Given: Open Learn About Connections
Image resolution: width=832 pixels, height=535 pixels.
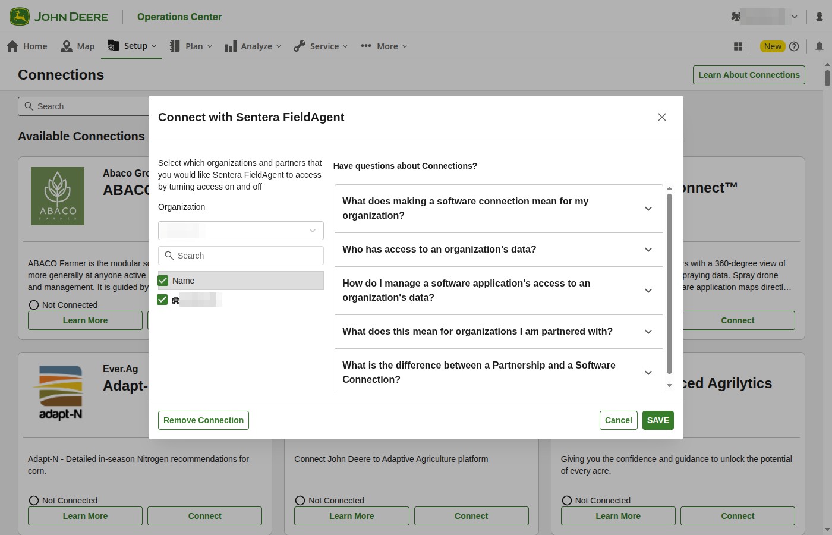Looking at the screenshot, I should click(x=749, y=75).
